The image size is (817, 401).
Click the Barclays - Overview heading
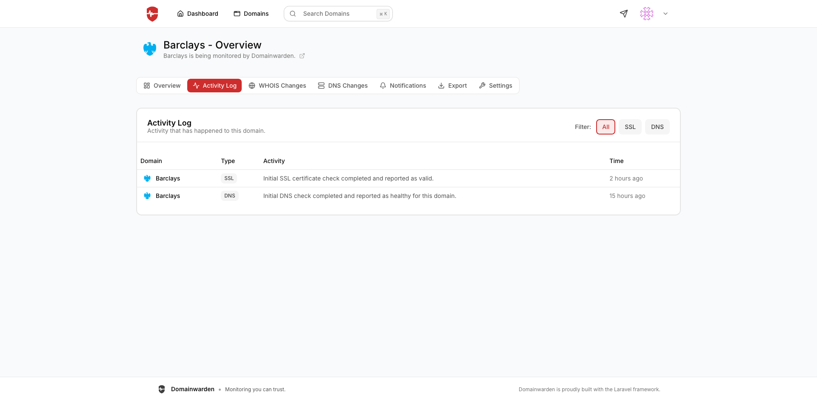pos(212,45)
